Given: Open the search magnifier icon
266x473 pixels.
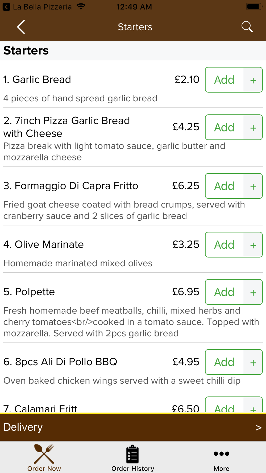Looking at the screenshot, I should pos(247,27).
